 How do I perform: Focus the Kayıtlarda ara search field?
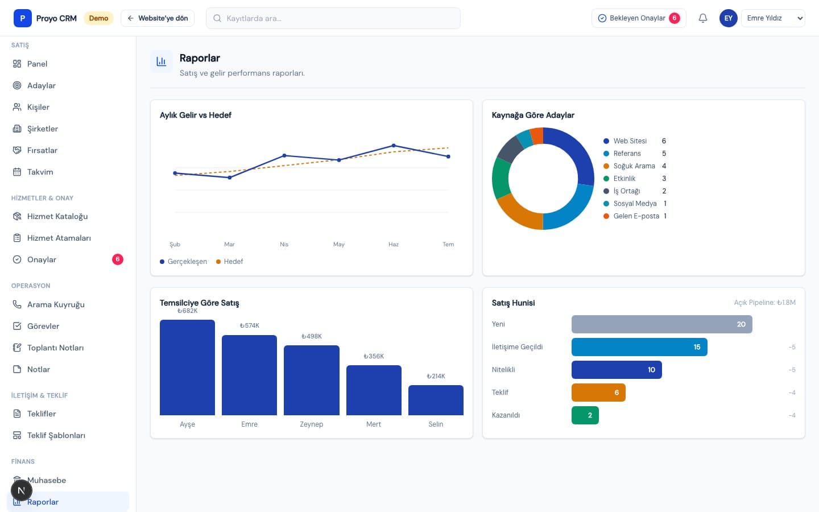tap(333, 18)
